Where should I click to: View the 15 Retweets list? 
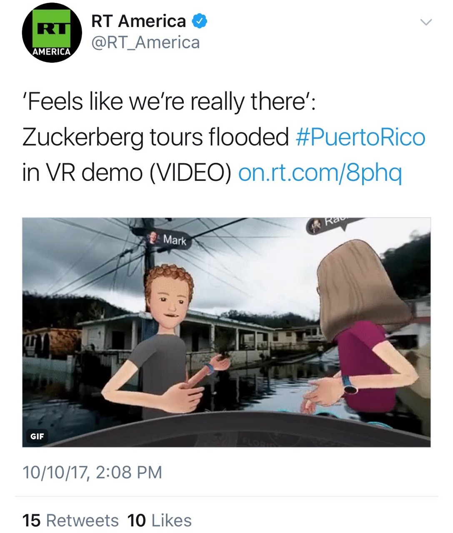70,520
